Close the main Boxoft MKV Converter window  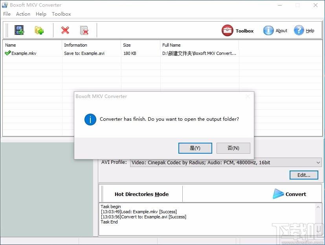[x=316, y=5]
